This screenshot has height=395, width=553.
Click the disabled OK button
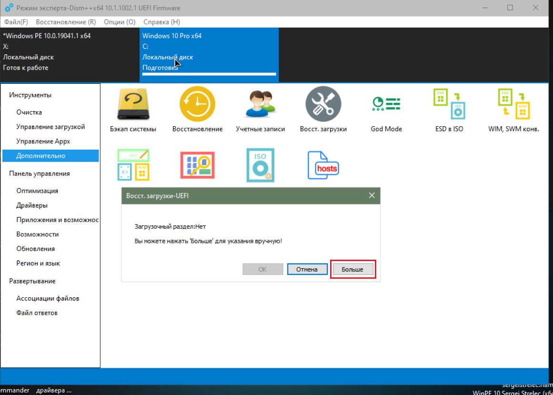pyautogui.click(x=263, y=269)
